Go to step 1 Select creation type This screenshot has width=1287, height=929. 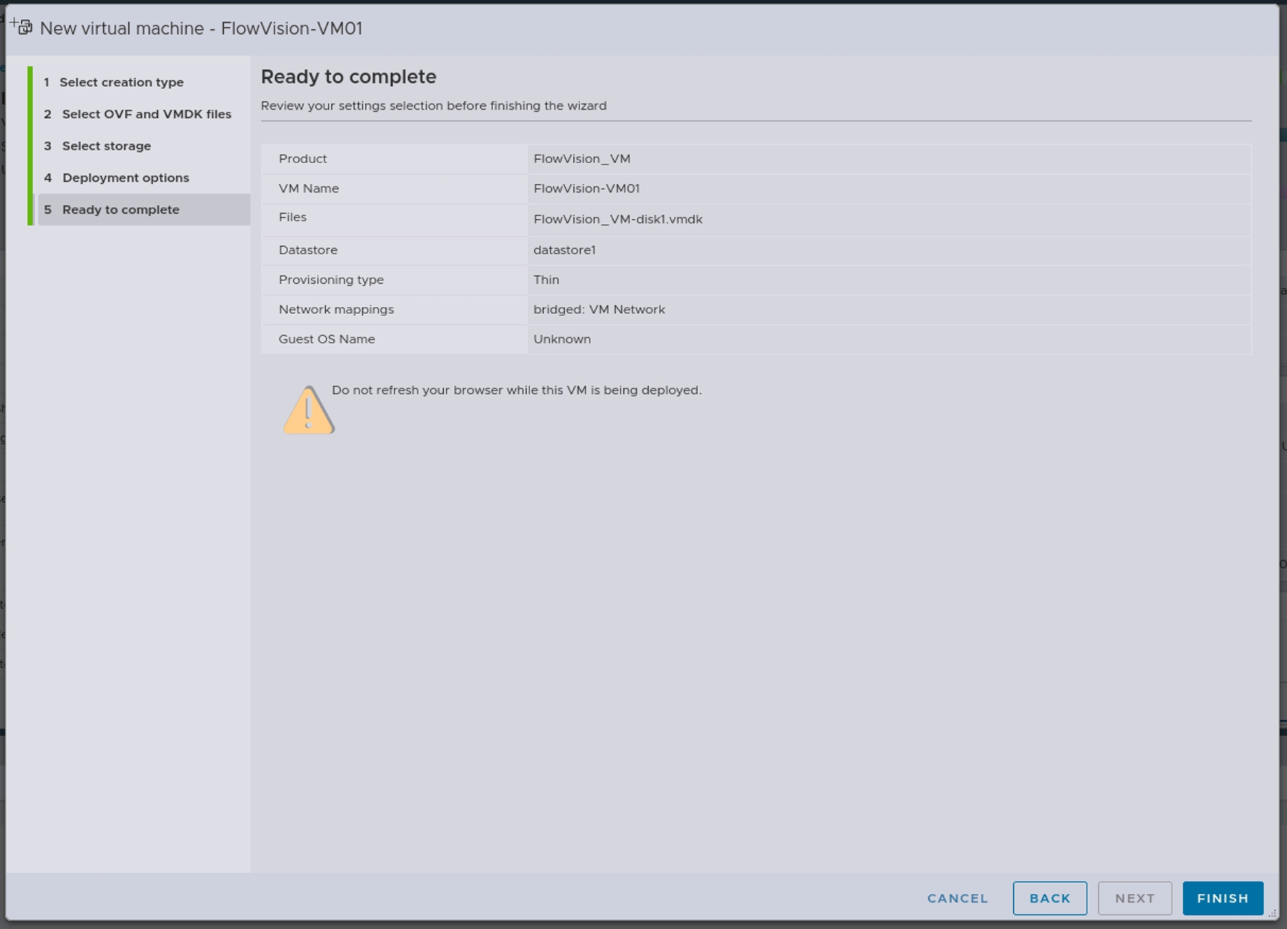(x=121, y=82)
